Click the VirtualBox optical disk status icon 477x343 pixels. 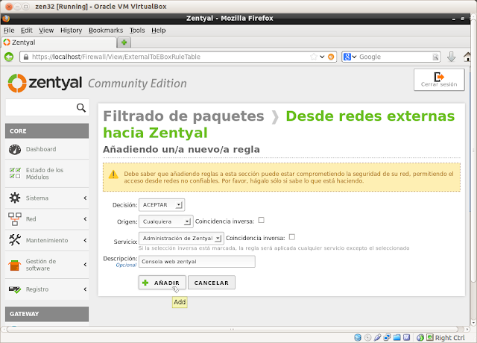367,337
